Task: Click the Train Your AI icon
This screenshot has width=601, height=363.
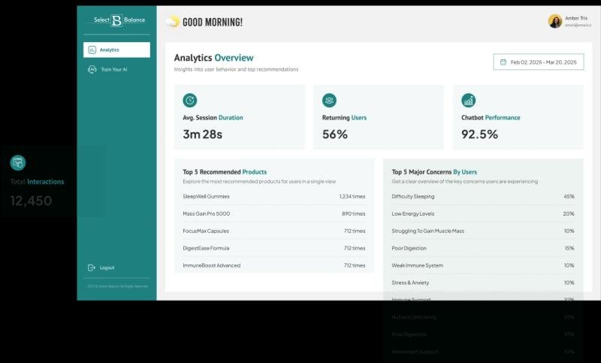Action: point(92,69)
